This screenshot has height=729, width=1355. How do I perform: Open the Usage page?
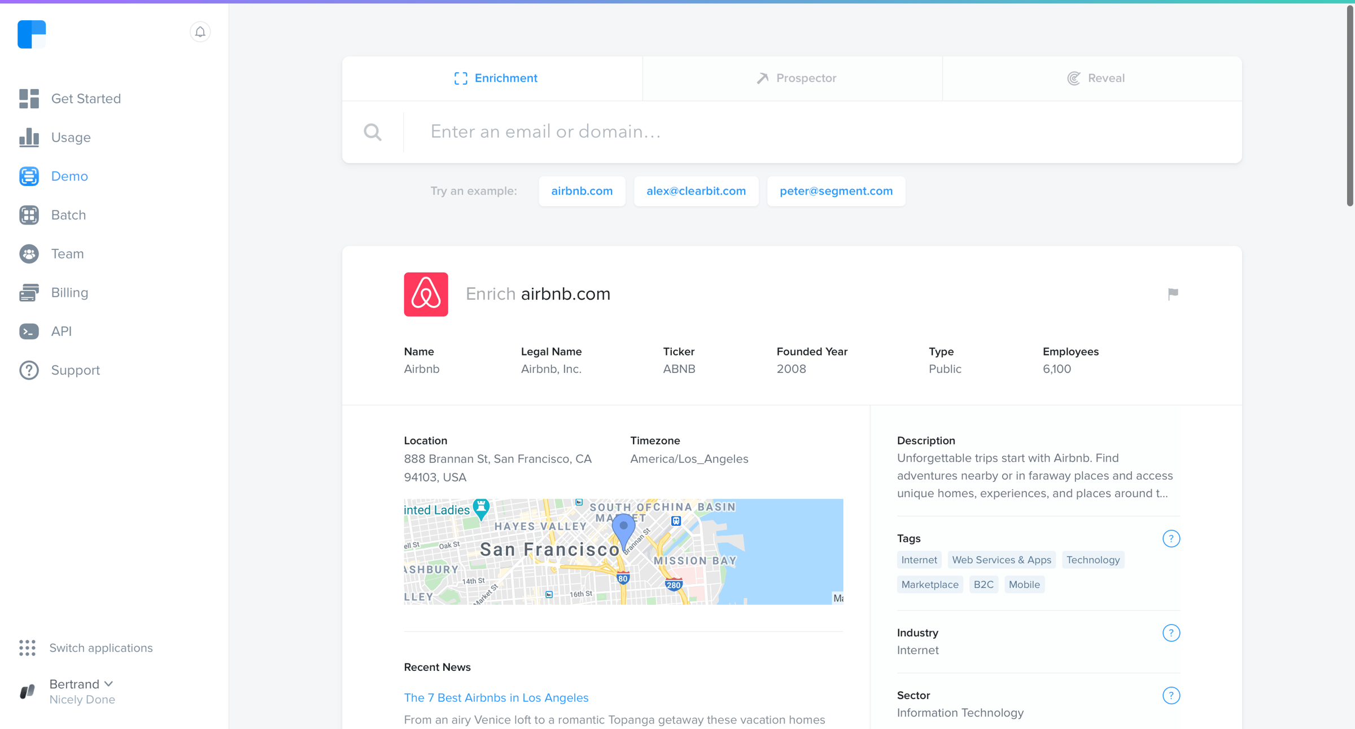coord(71,137)
